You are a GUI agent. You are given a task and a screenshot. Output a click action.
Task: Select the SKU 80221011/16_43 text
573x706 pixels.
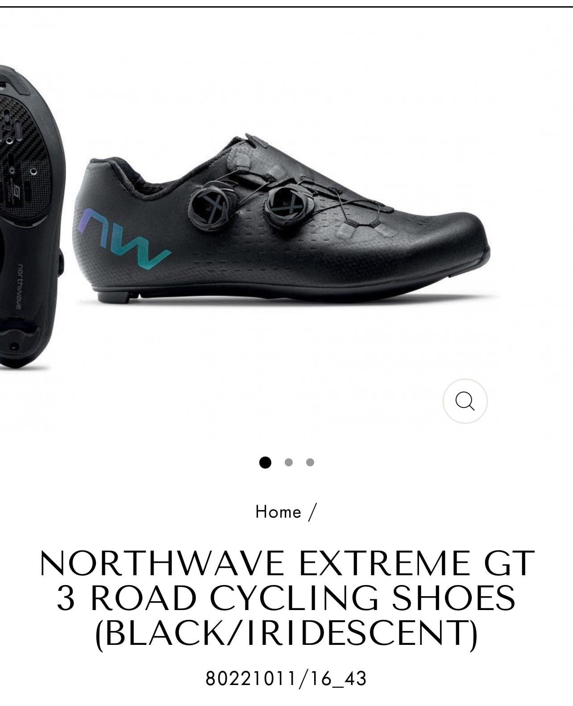pyautogui.click(x=286, y=679)
